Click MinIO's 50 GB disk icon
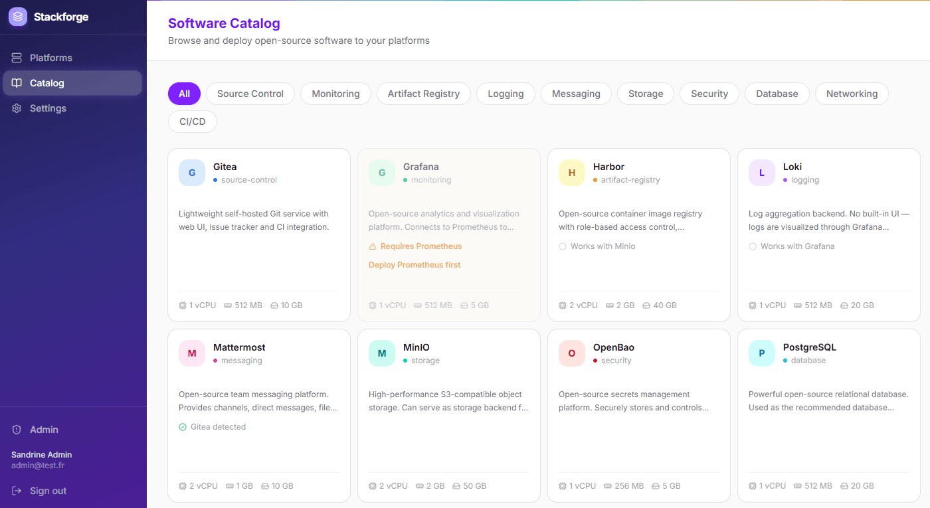The image size is (930, 508). pos(456,486)
